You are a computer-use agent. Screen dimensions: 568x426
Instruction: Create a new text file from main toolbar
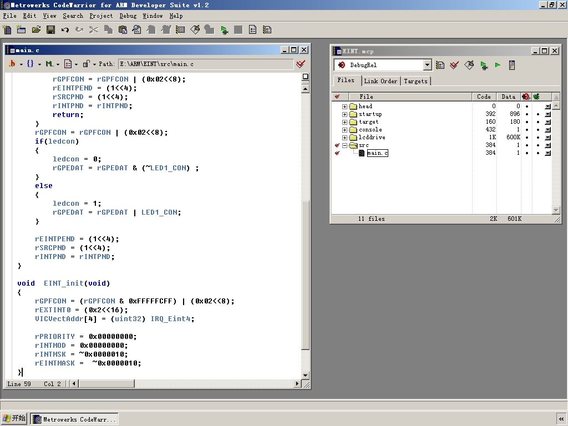(7, 30)
